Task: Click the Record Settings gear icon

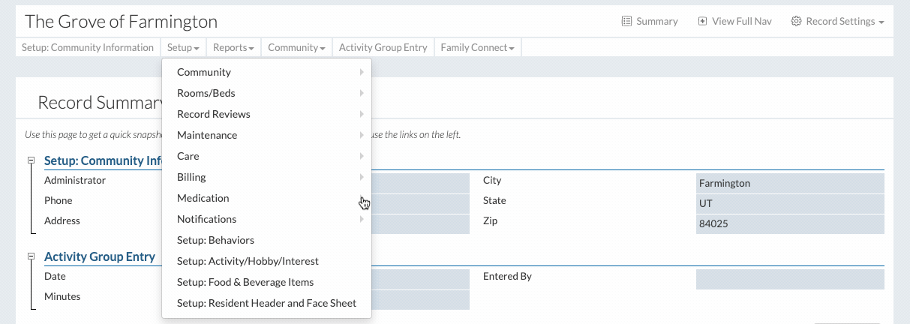Action: click(796, 22)
